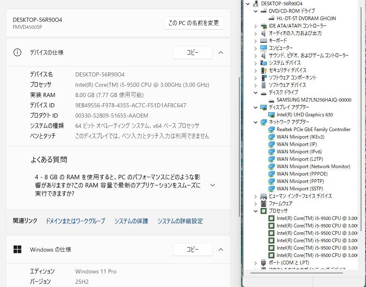
Task: Click the SAMSUNG MZ7LN256HAJQ disk drive icon
Action: coord(271,100)
